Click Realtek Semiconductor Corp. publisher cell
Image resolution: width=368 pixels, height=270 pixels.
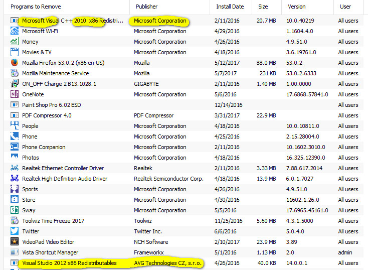pyautogui.click(x=168, y=179)
